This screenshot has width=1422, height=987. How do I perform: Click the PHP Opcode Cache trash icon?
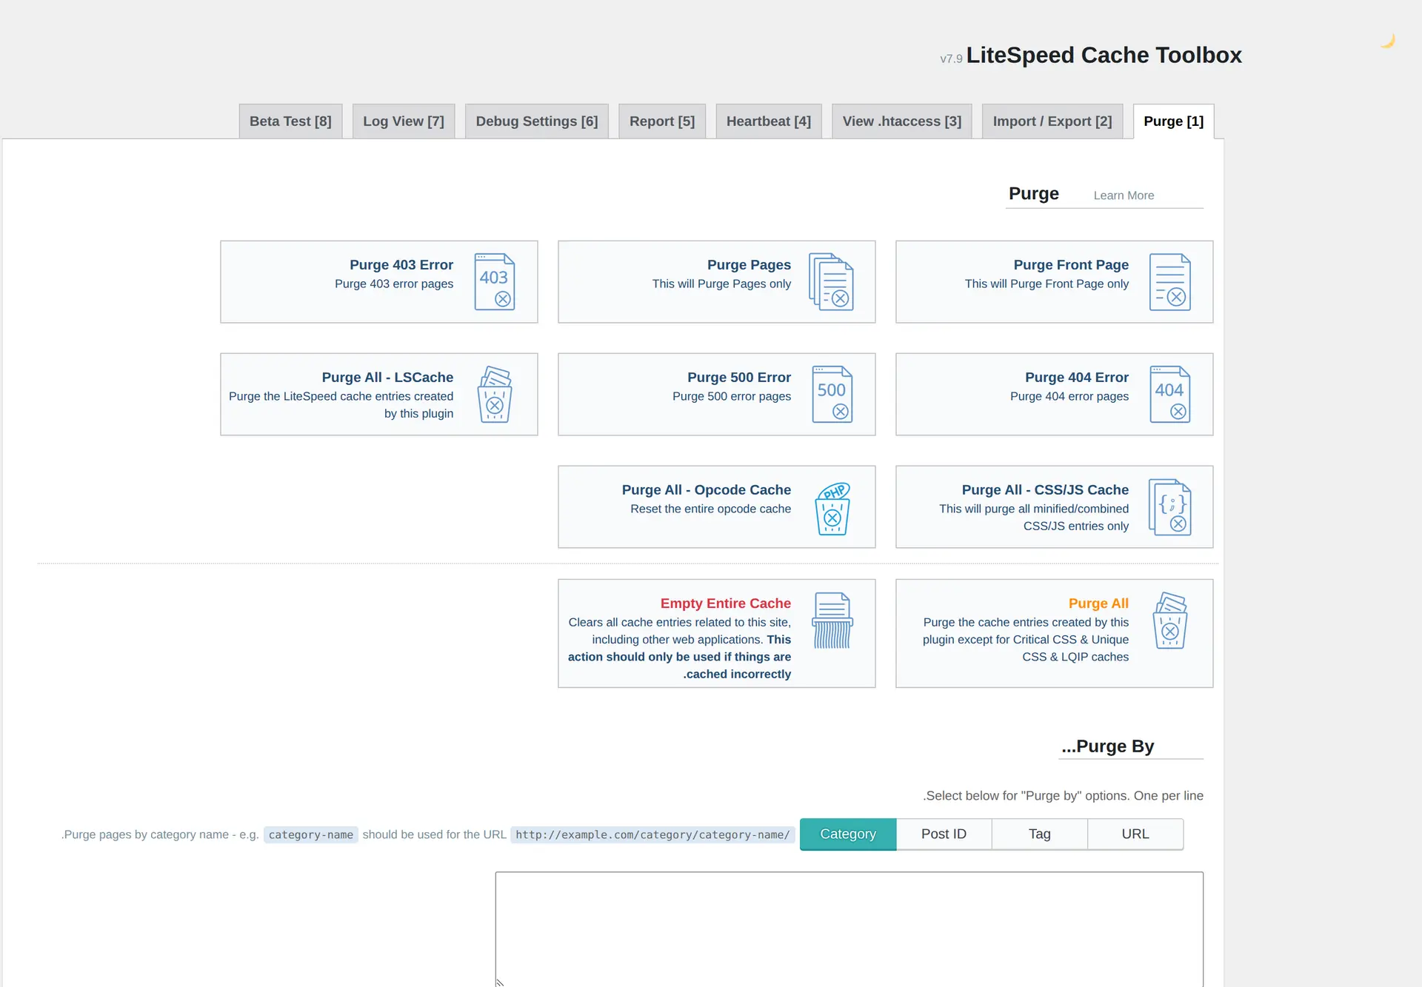tap(832, 508)
